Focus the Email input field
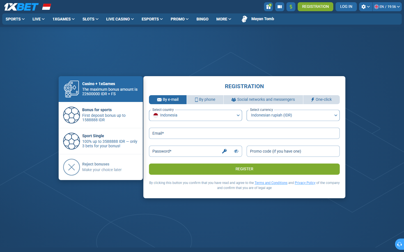The width and height of the screenshot is (404, 252). tap(244, 133)
